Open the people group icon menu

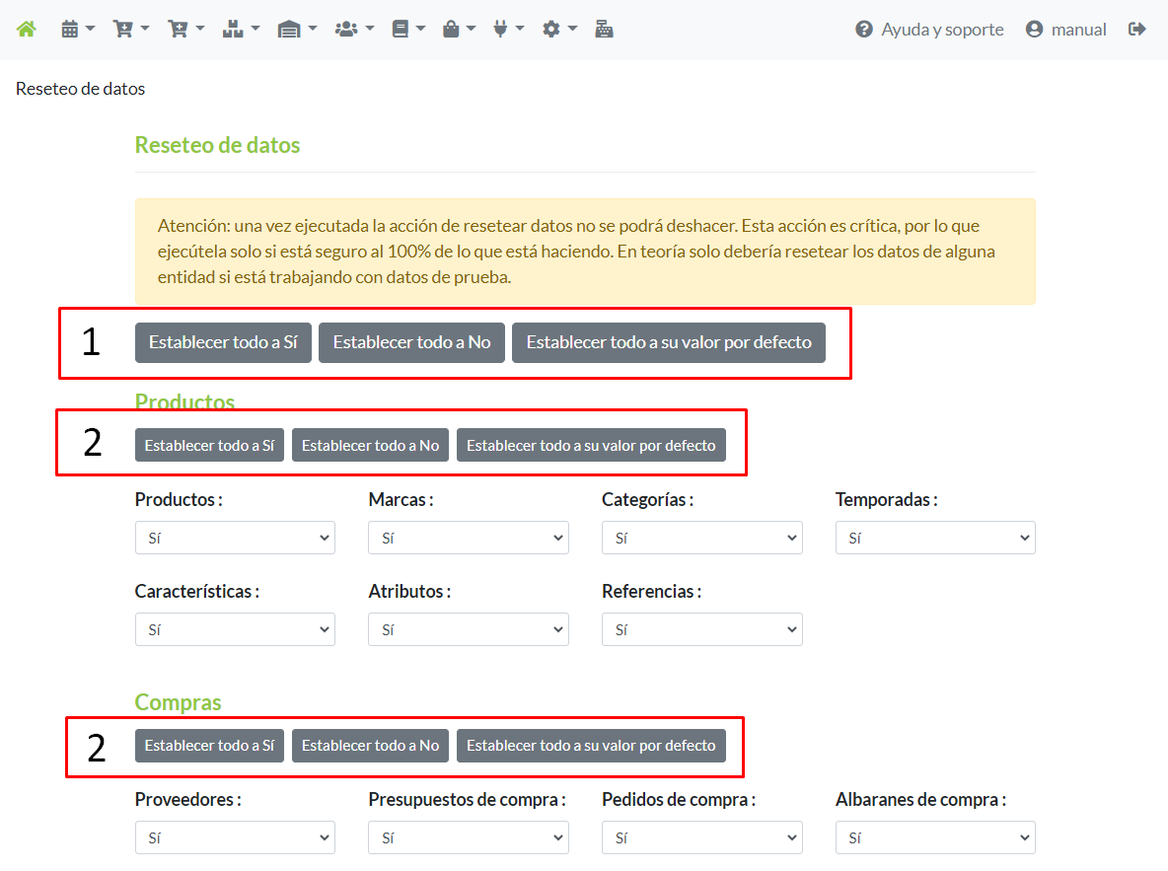[354, 30]
